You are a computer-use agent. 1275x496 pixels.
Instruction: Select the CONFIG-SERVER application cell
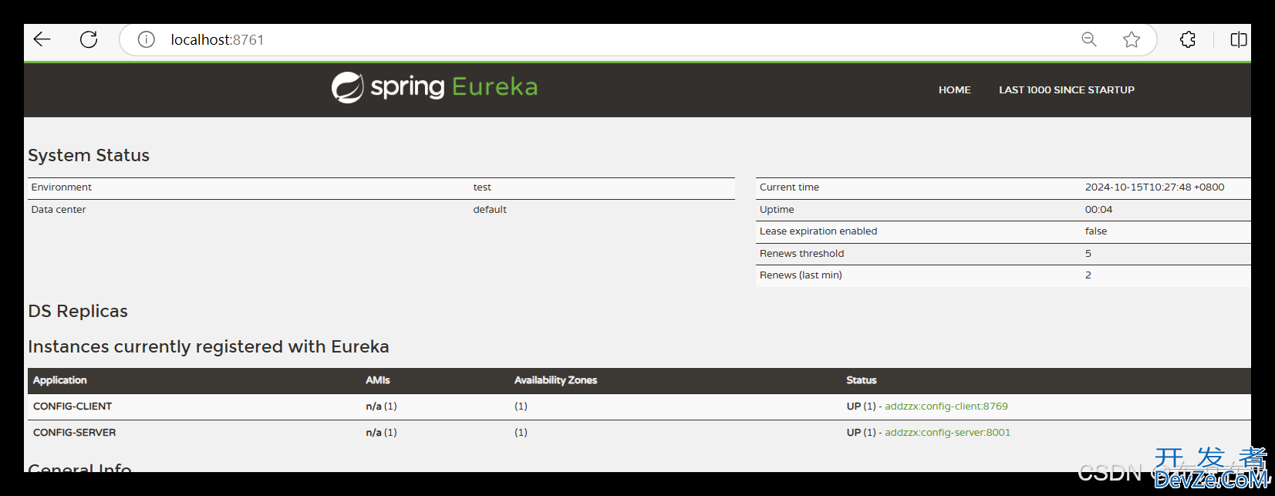(74, 433)
